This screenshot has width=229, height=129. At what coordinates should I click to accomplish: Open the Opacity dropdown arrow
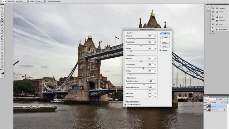click(x=228, y=99)
